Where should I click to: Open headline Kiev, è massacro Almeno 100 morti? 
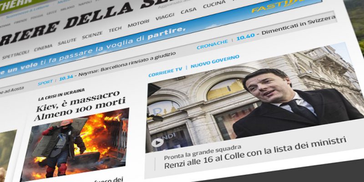click(x=80, y=106)
